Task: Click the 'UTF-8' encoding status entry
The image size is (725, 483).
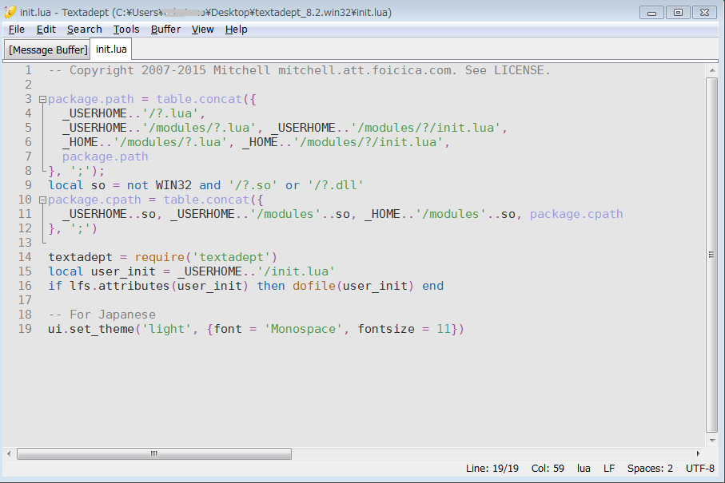Action: tap(700, 468)
